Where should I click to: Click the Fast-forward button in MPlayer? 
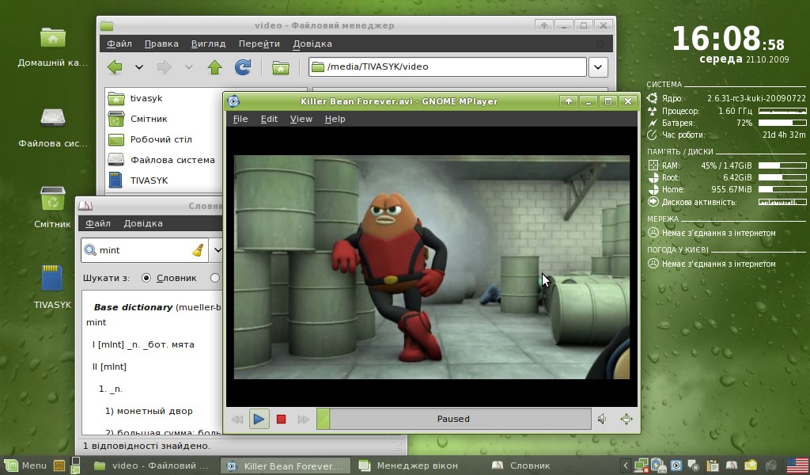[x=303, y=419]
